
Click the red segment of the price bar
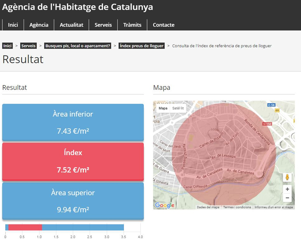point(25,227)
